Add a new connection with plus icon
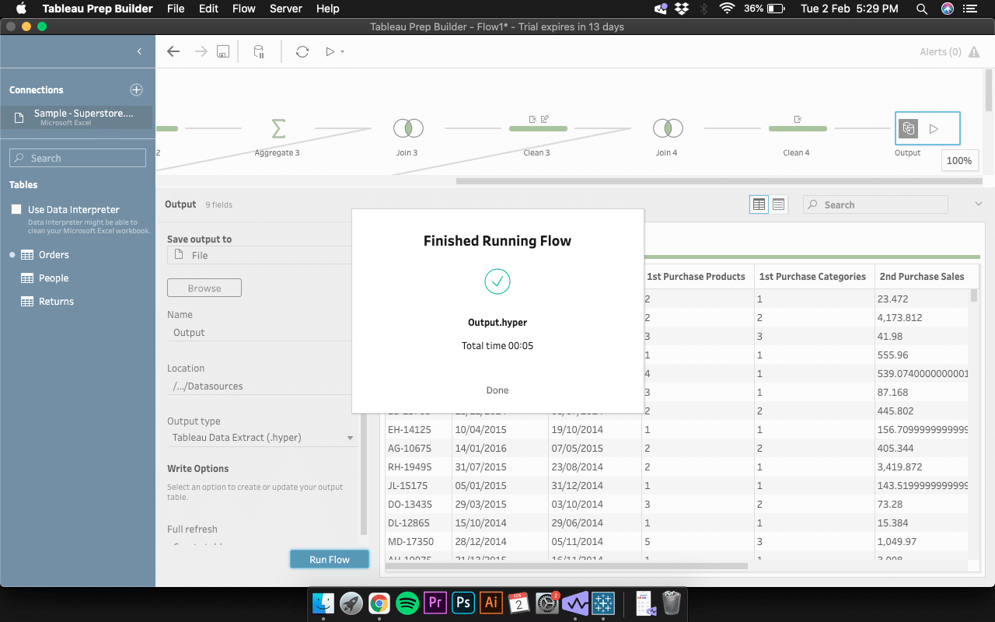The height and width of the screenshot is (622, 995). click(136, 89)
